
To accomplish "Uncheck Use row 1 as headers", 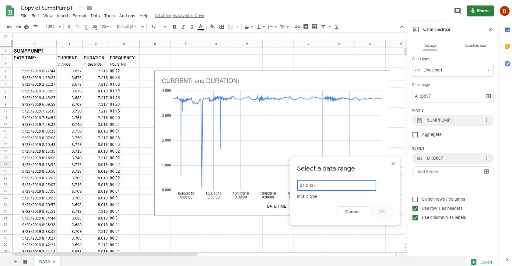I will tap(415, 209).
